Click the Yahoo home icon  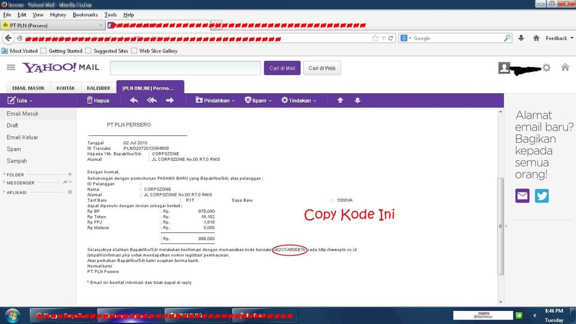pyautogui.click(x=565, y=67)
